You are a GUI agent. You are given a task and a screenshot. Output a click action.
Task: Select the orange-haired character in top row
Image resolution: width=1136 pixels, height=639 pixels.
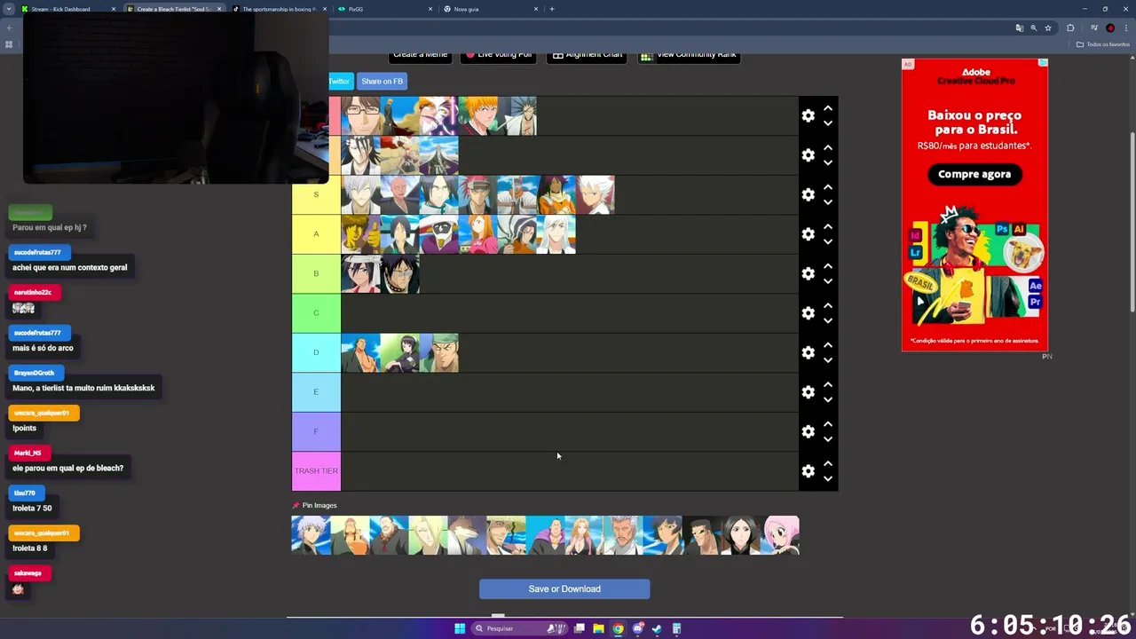tap(477, 115)
